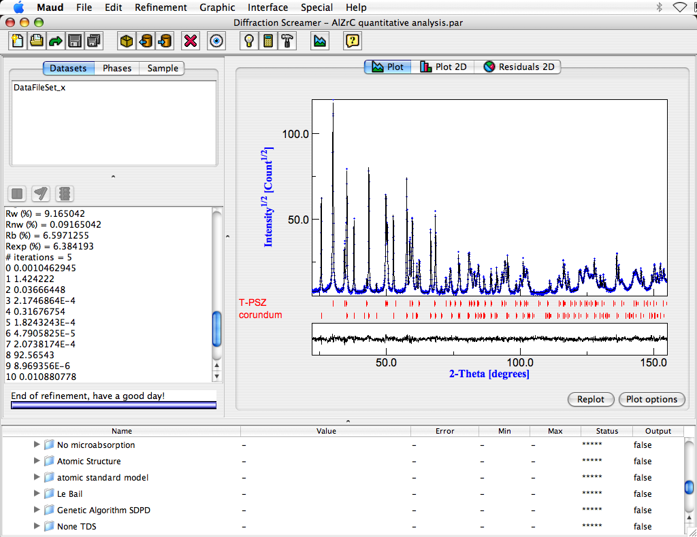Click the red X delete icon
The width and height of the screenshot is (697, 537).
tap(191, 41)
